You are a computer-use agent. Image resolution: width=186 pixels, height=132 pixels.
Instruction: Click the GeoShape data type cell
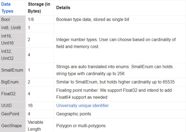click(x=13, y=126)
